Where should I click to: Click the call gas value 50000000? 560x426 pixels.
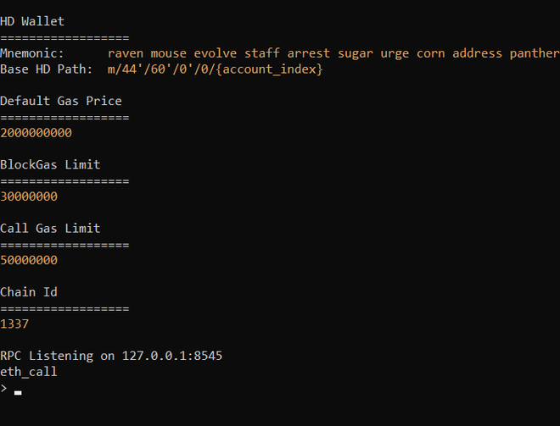click(29, 260)
